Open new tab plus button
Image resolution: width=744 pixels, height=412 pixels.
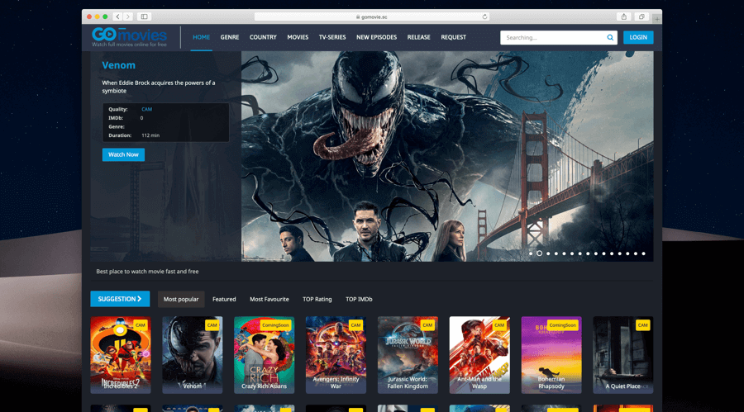[656, 19]
